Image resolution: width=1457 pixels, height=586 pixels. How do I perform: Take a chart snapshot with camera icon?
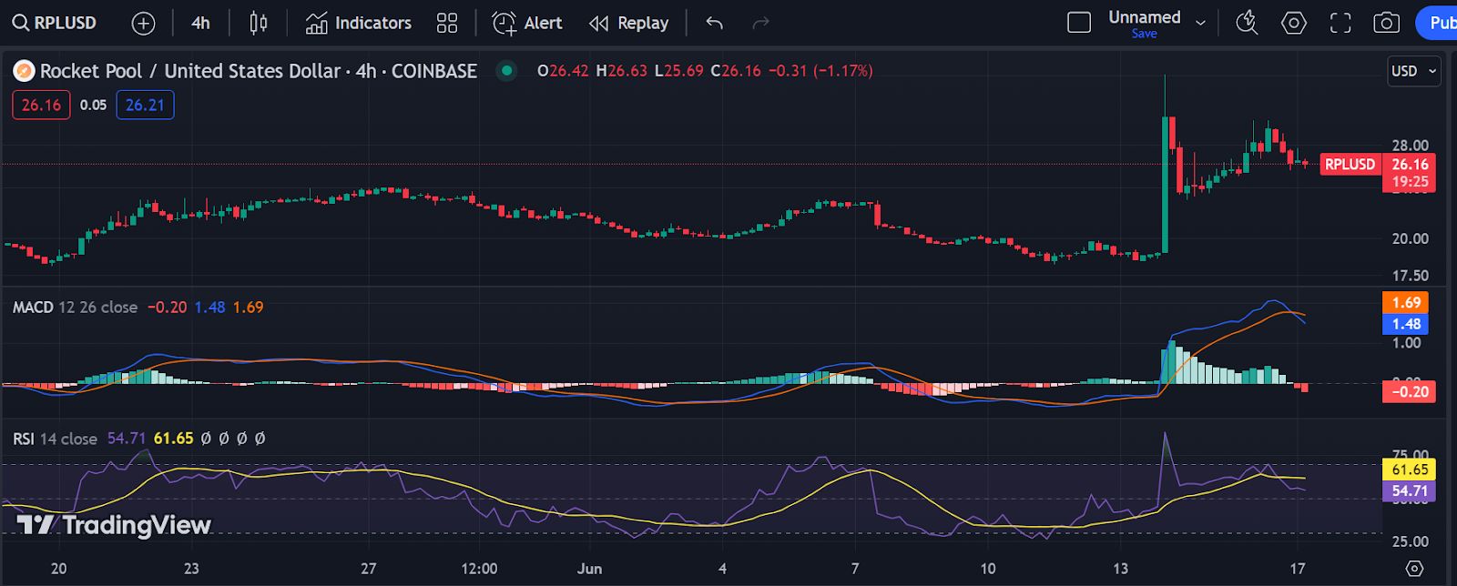click(1386, 23)
